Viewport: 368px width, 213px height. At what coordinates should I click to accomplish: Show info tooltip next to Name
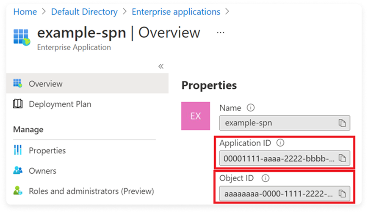click(x=251, y=108)
